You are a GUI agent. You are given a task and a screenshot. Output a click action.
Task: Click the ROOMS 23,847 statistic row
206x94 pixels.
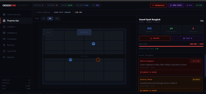[x=16, y=86]
